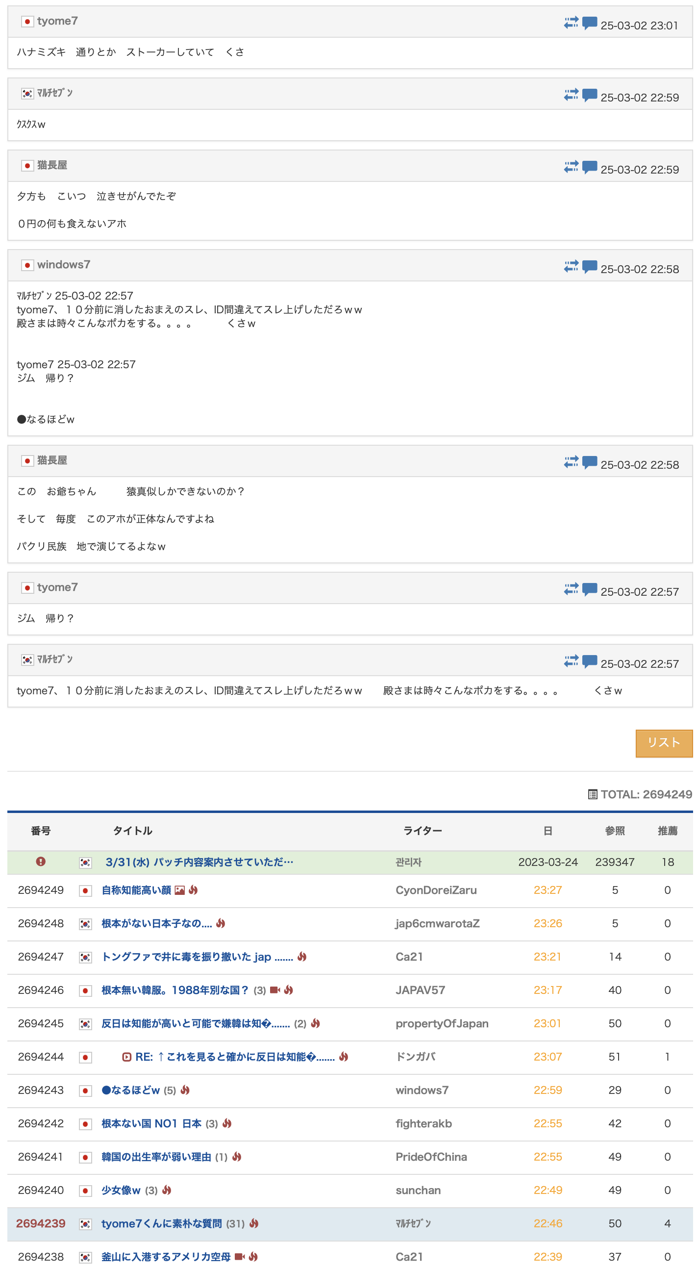Click the red notice icon in pinned row

click(x=41, y=862)
